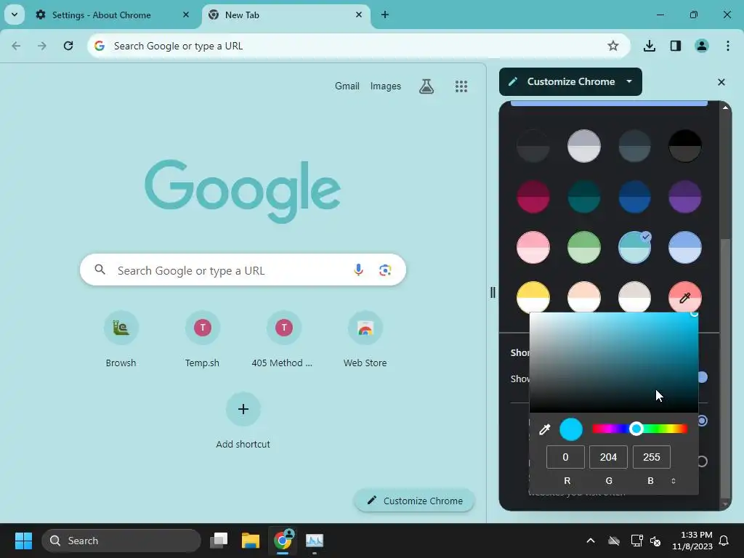
Task: Open a new tab with the plus button
Action: coord(385,15)
